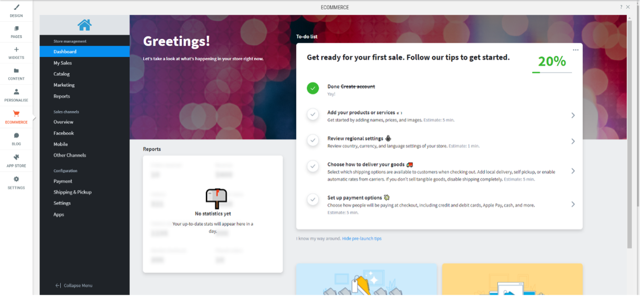Image resolution: width=642 pixels, height=297 pixels.
Task: Mark 'Add your products or services' as done
Action: pyautogui.click(x=313, y=114)
